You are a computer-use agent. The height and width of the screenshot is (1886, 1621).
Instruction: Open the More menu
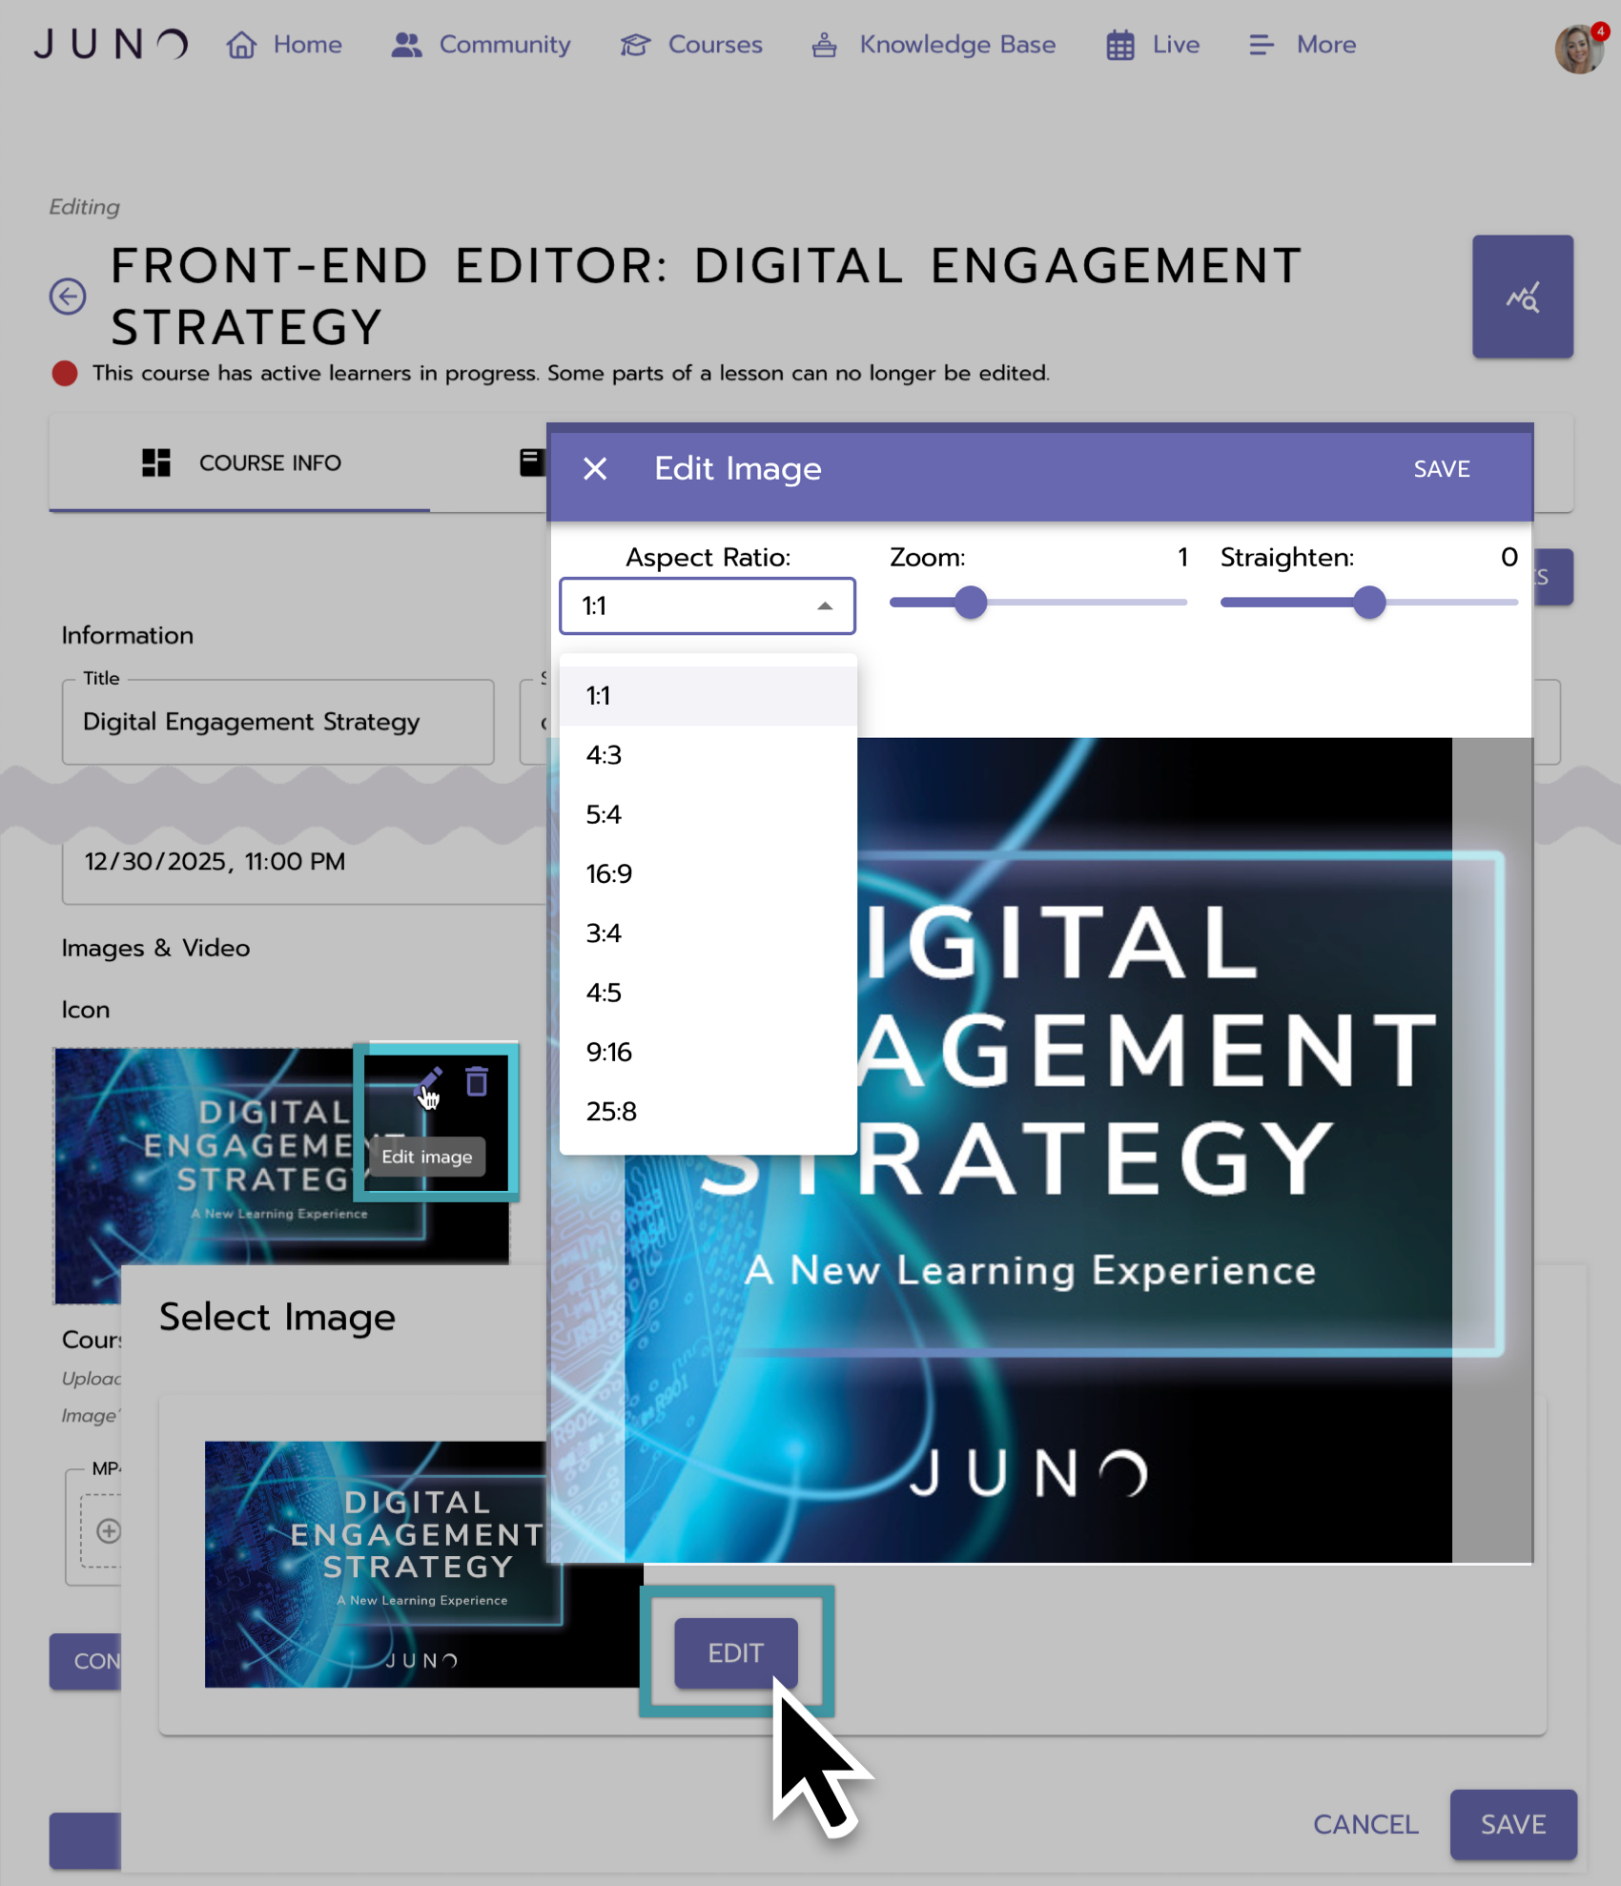[1302, 45]
